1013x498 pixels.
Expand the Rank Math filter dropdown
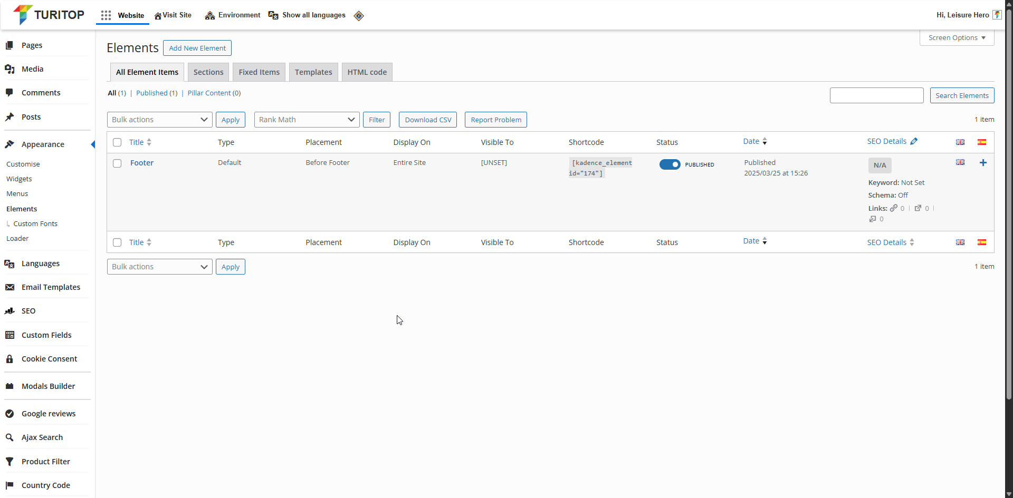307,120
